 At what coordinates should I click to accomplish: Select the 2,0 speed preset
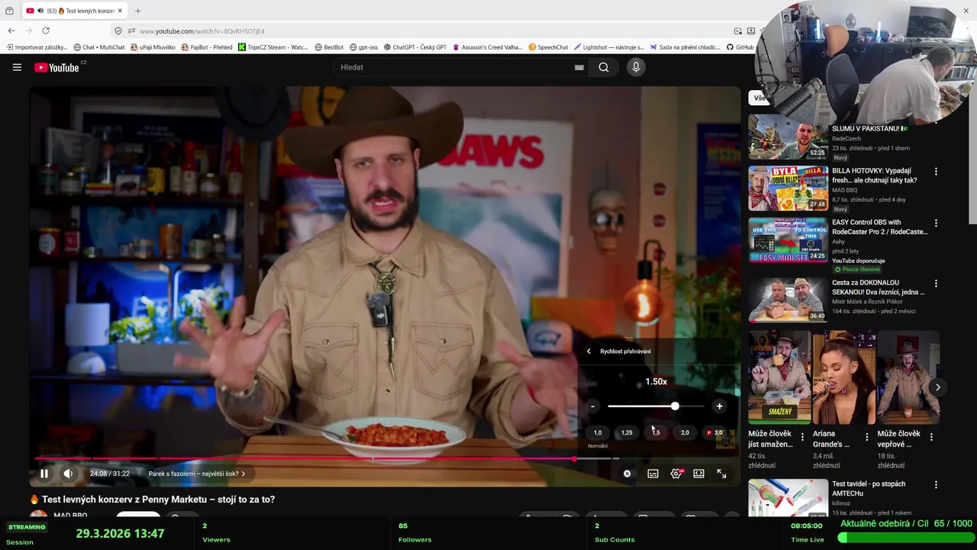click(x=685, y=432)
